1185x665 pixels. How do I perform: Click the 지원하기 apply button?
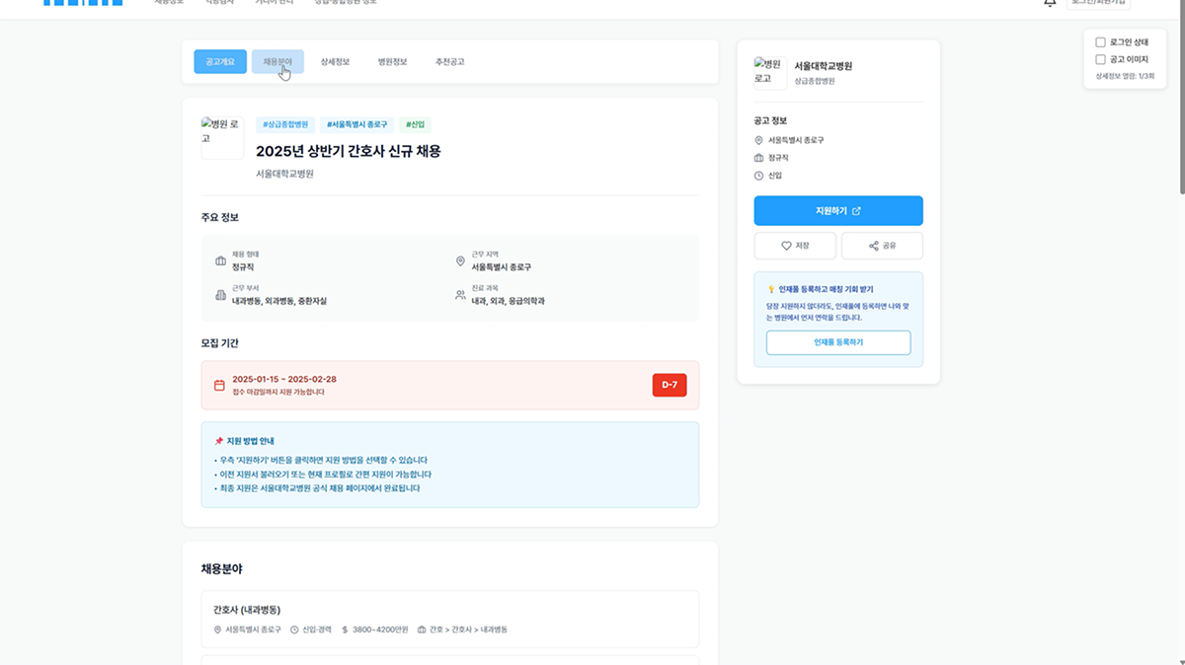(837, 210)
